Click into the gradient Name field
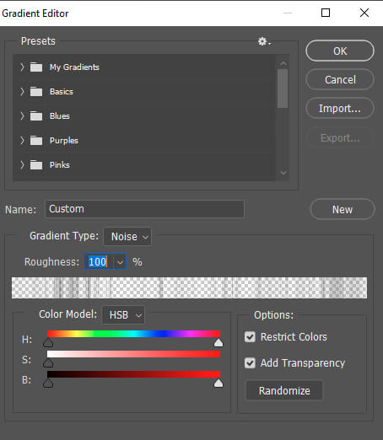Image resolution: width=383 pixels, height=440 pixels. 144,209
